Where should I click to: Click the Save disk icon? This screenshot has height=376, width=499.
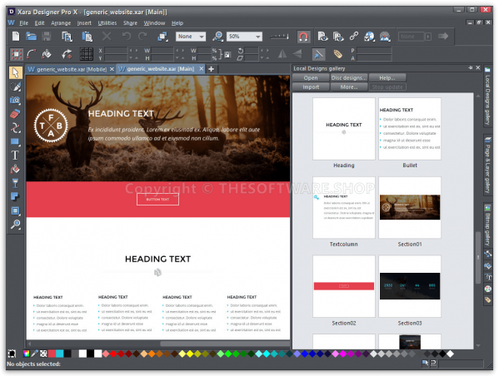[x=47, y=37]
